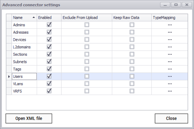Click the row indicator arrow beside Users
The image size is (194, 129).
click(x=9, y=76)
